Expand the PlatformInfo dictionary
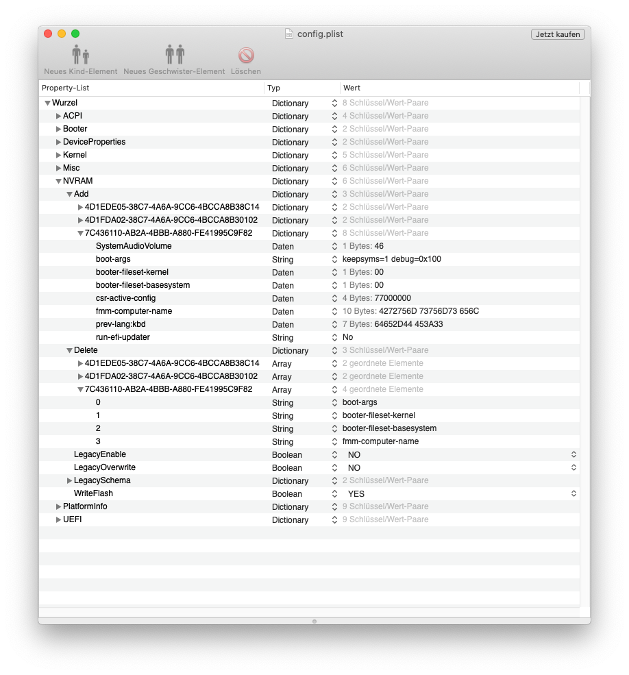Image resolution: width=629 pixels, height=675 pixels. point(58,506)
